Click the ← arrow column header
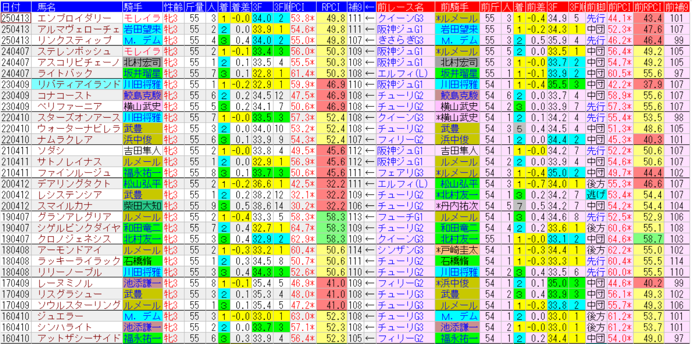692x344 pixels. coord(370,7)
